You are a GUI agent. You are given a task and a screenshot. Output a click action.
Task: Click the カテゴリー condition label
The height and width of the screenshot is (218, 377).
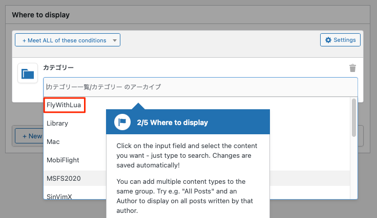tap(58, 67)
